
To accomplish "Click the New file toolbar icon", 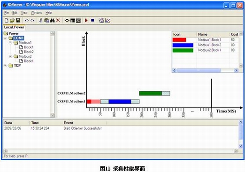I will point(7,20).
